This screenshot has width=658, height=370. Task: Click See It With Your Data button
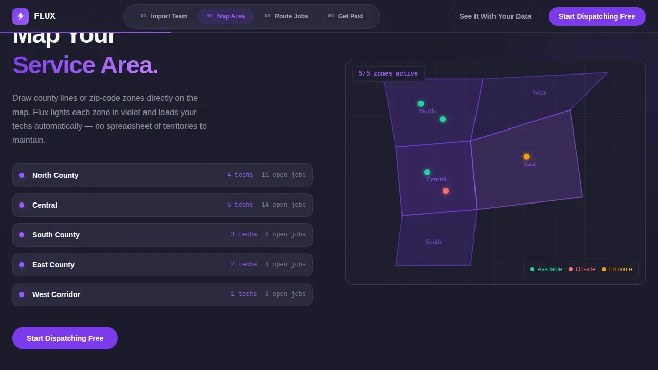tap(495, 16)
